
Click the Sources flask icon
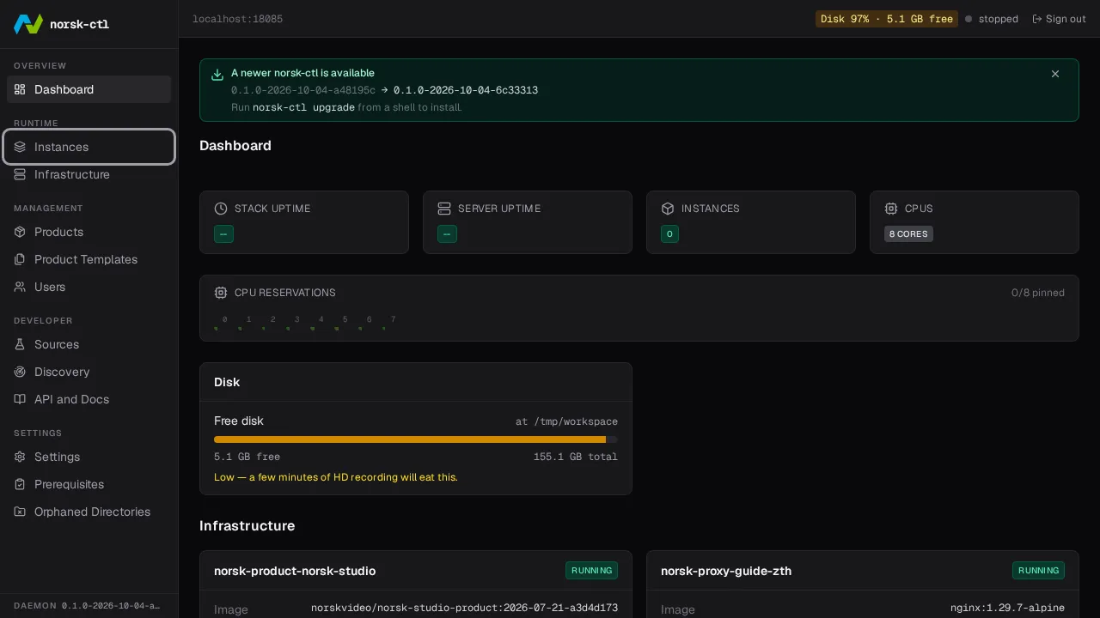point(20,344)
